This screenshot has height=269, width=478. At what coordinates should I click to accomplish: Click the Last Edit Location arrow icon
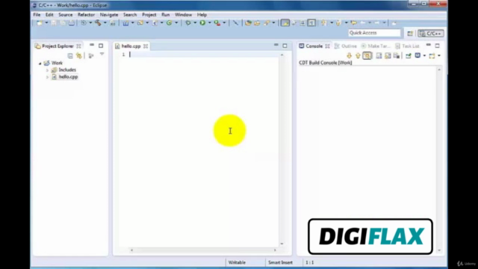[353, 23]
